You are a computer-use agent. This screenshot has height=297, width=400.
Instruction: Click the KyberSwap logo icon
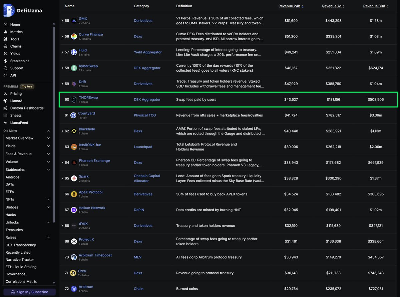74,68
